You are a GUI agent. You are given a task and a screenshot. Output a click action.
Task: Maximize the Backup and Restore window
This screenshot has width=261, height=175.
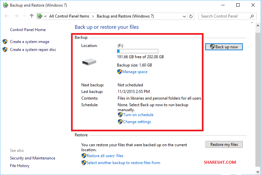(238, 5)
